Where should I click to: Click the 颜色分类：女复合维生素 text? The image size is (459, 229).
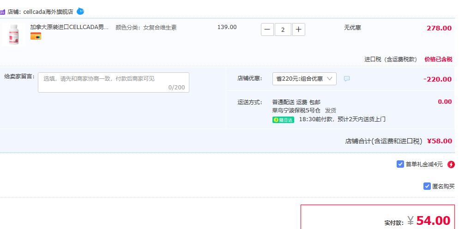pos(146,28)
